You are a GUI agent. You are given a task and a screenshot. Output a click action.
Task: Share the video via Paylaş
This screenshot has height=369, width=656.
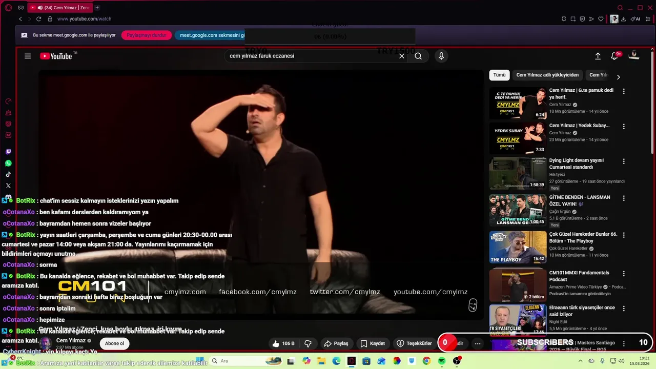[336, 343]
